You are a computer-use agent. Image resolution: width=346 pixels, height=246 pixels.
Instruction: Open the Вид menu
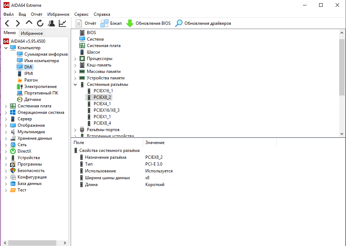click(22, 14)
